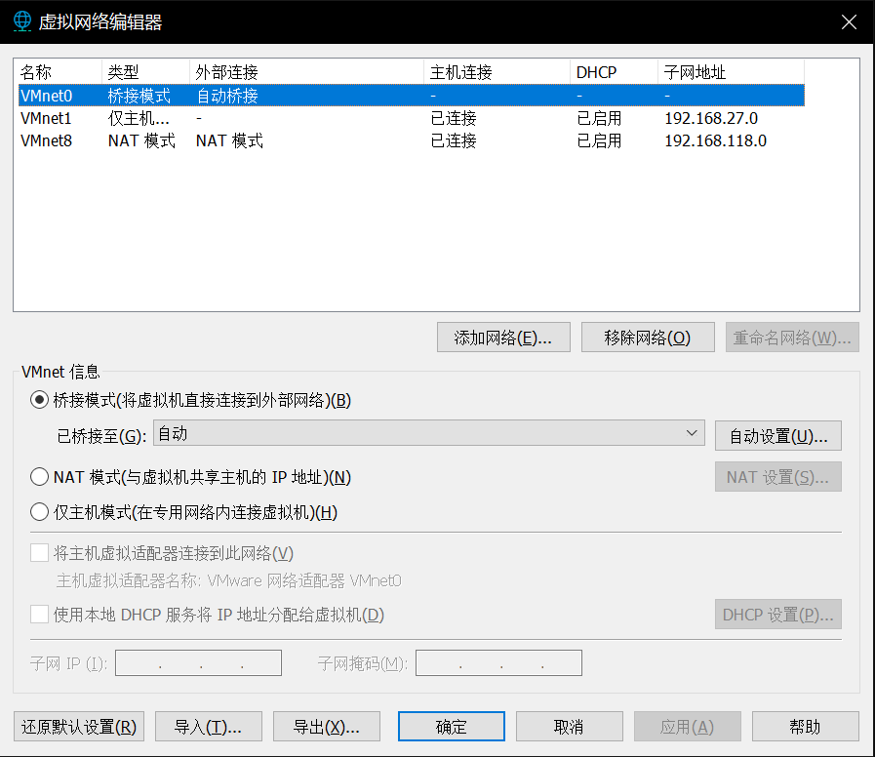Screen dimensions: 875x757
Task: Click the 应用(A) button
Action: [687, 727]
